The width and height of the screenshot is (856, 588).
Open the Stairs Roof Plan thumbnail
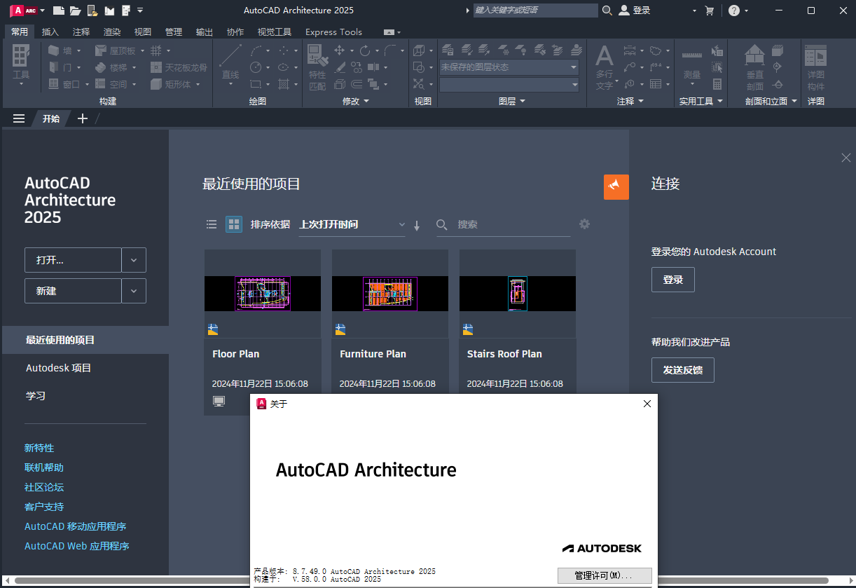pos(518,293)
